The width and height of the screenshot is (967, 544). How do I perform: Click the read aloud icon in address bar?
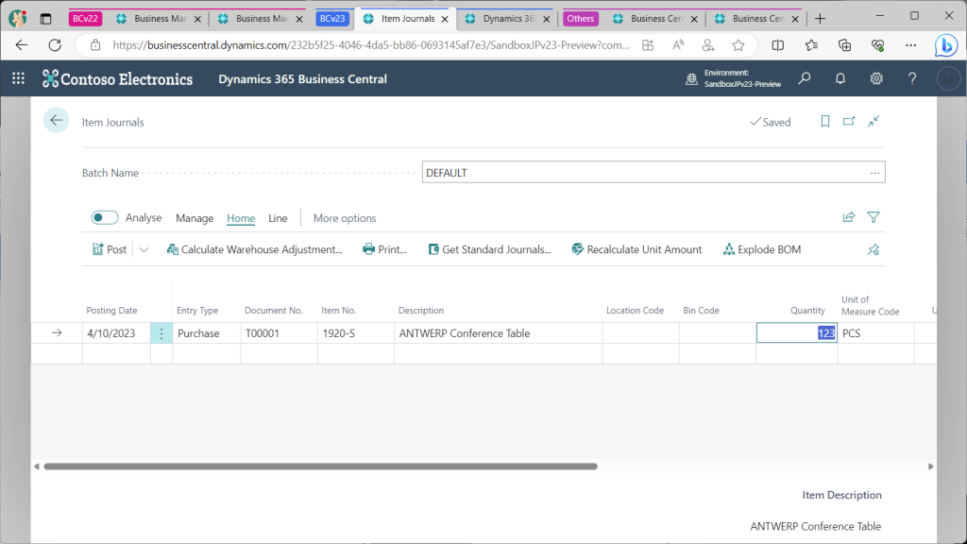678,45
